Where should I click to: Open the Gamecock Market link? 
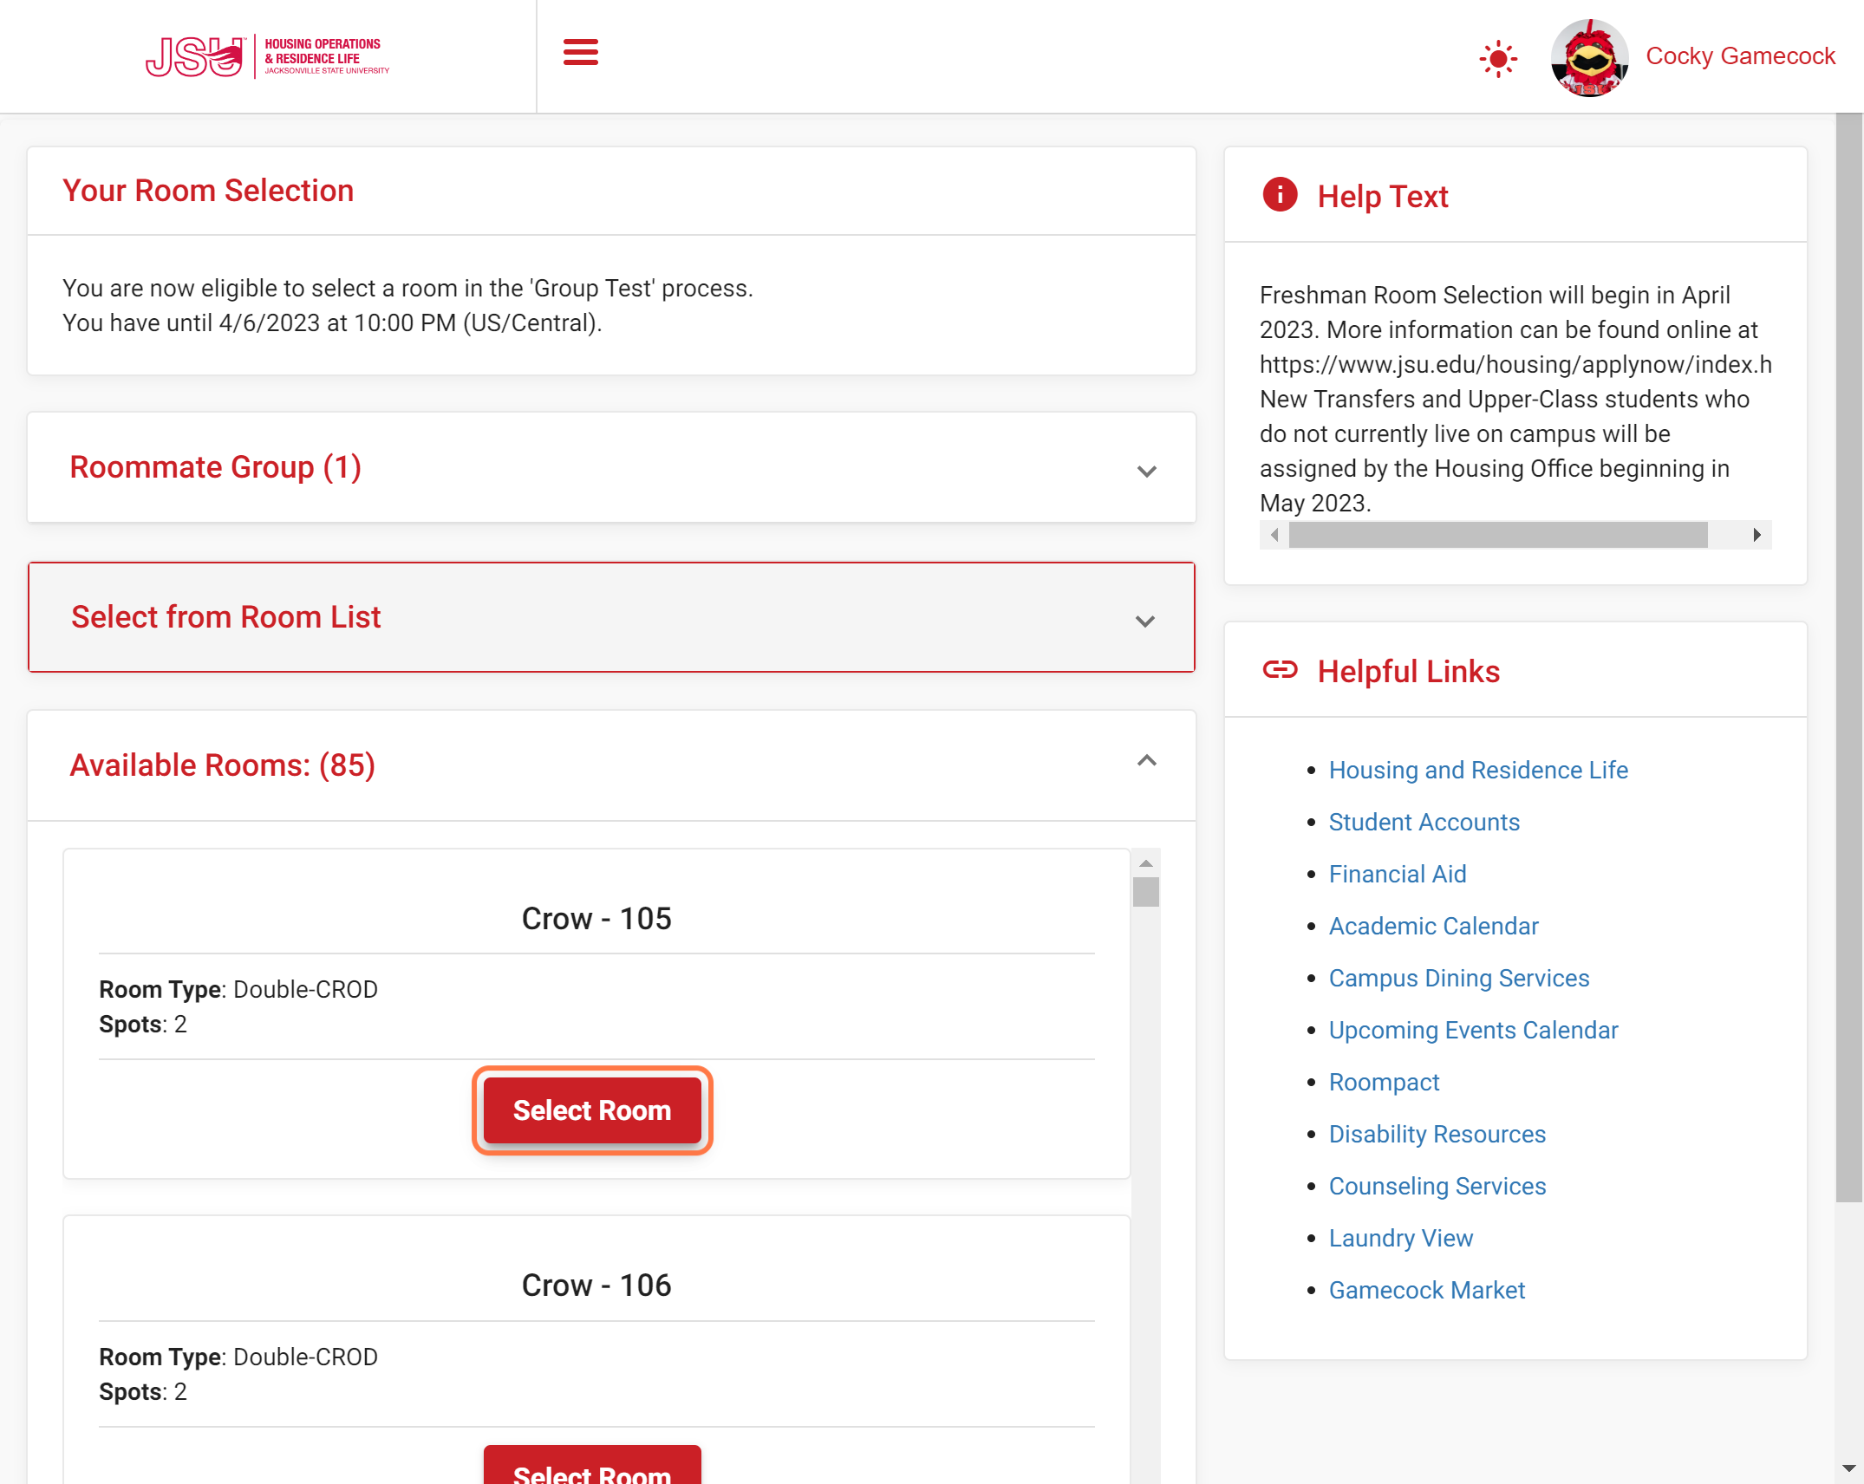point(1426,1290)
